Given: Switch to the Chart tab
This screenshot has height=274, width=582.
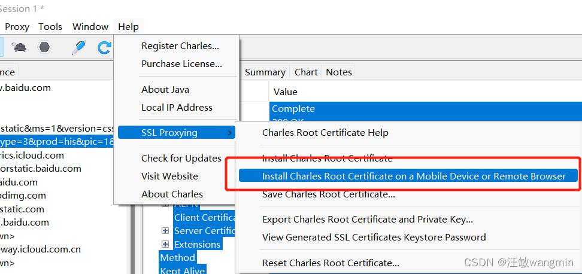Looking at the screenshot, I should [306, 72].
